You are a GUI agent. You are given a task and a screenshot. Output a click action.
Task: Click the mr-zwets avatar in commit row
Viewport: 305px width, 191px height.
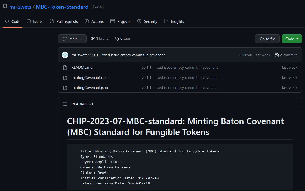[65, 55]
